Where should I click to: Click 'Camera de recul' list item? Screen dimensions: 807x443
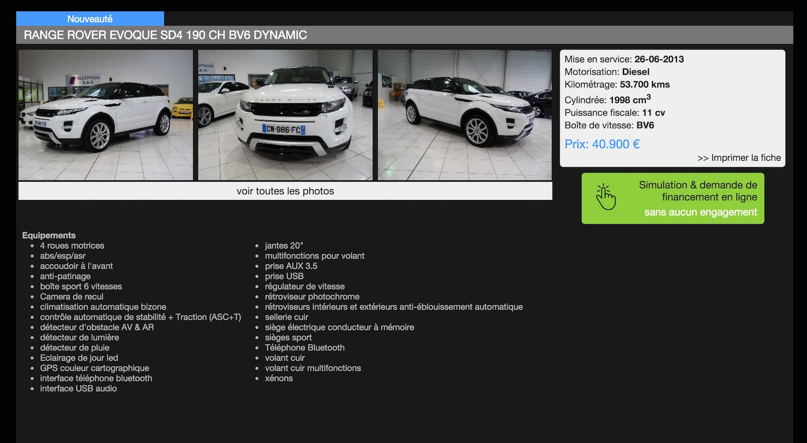72,297
